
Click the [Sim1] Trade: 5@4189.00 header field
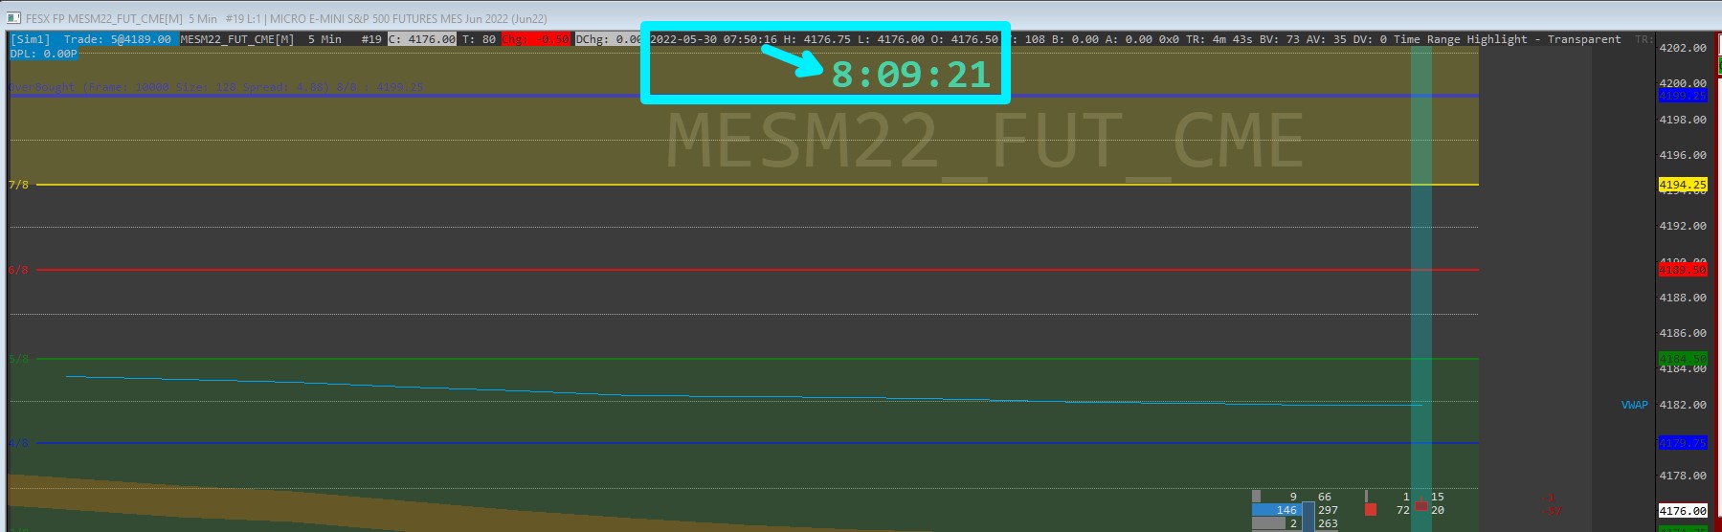tap(94, 39)
